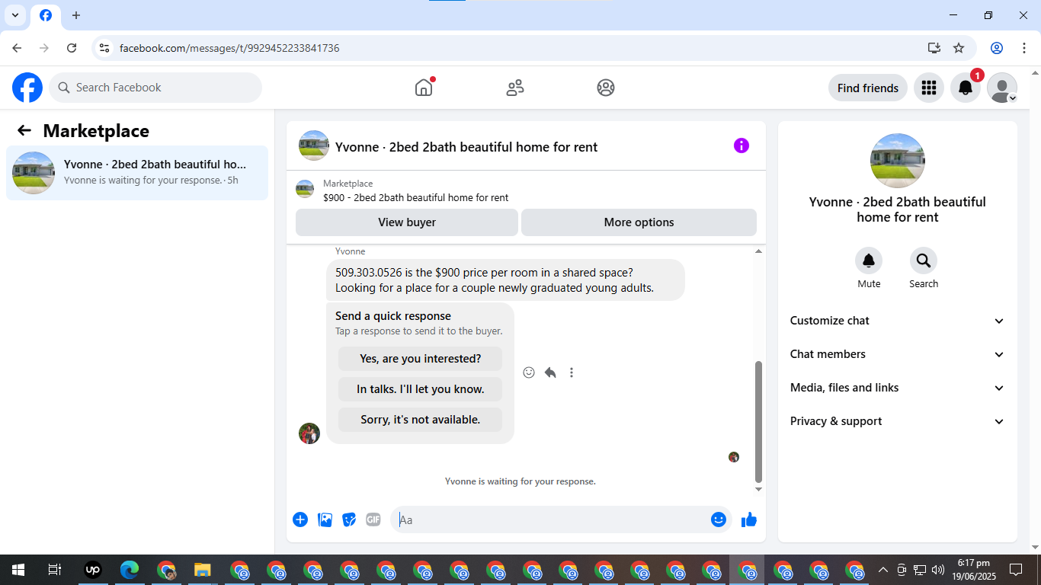Open the Facebook logo home link
This screenshot has width=1041, height=585.
pyautogui.click(x=27, y=88)
